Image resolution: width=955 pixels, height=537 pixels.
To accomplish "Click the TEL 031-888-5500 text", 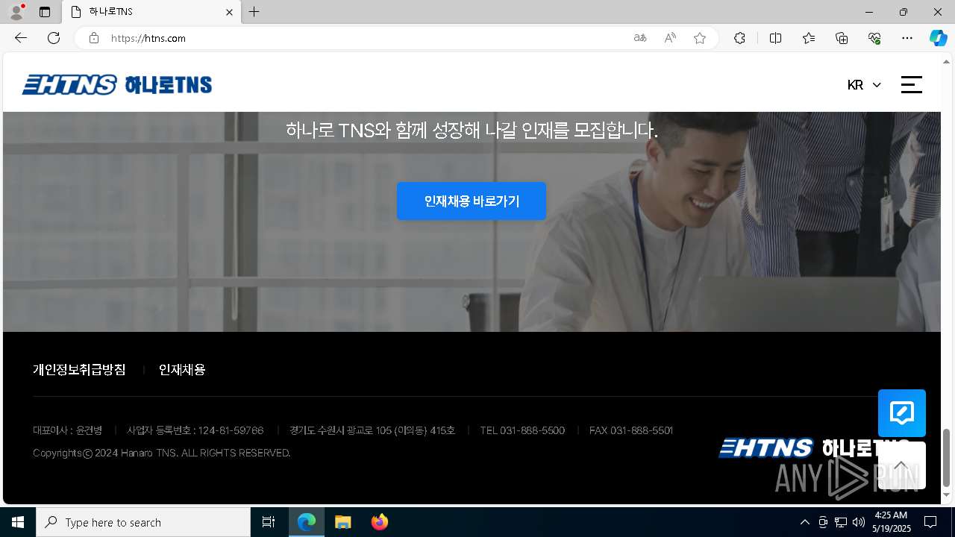I will click(x=522, y=430).
